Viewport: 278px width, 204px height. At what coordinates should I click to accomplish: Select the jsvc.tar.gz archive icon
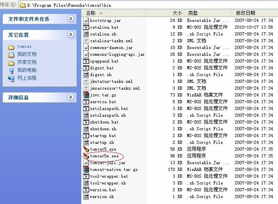pos(86,95)
